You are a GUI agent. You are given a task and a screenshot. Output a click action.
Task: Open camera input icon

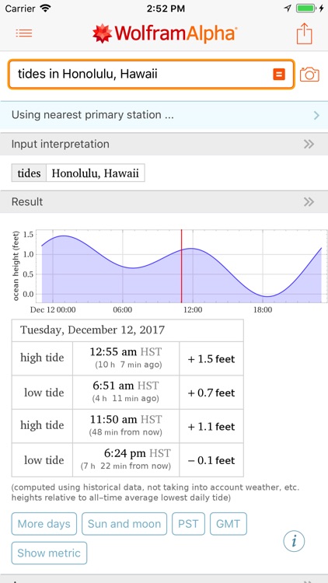point(309,75)
